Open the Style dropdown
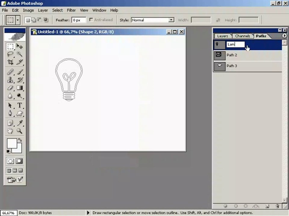 (x=171, y=20)
